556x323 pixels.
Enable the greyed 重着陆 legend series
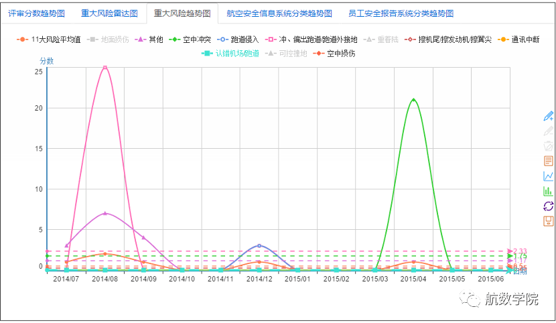[381, 40]
